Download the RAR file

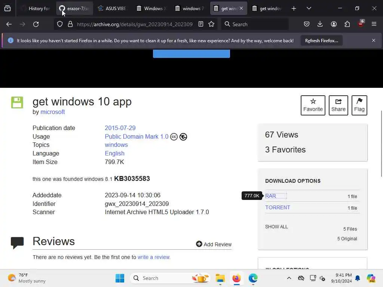click(x=271, y=196)
